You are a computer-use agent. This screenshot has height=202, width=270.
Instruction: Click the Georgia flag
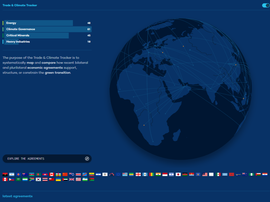[x=138, y=174]
